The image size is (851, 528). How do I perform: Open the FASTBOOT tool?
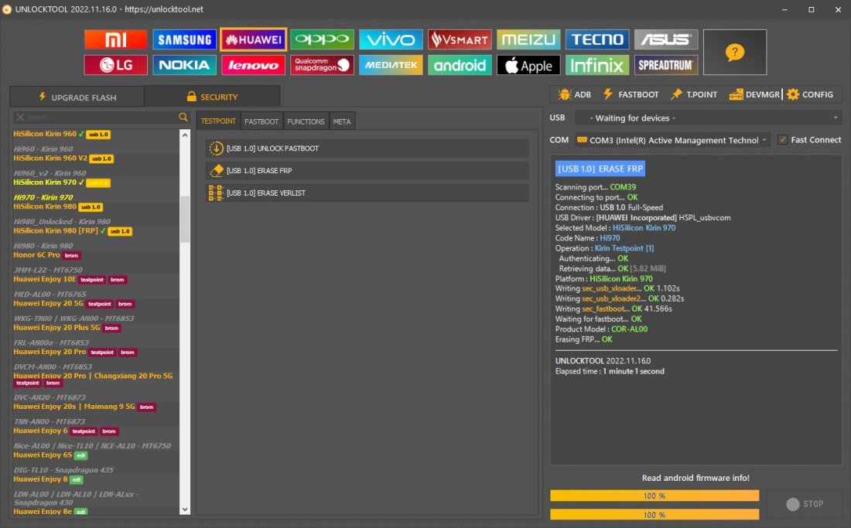coord(631,94)
